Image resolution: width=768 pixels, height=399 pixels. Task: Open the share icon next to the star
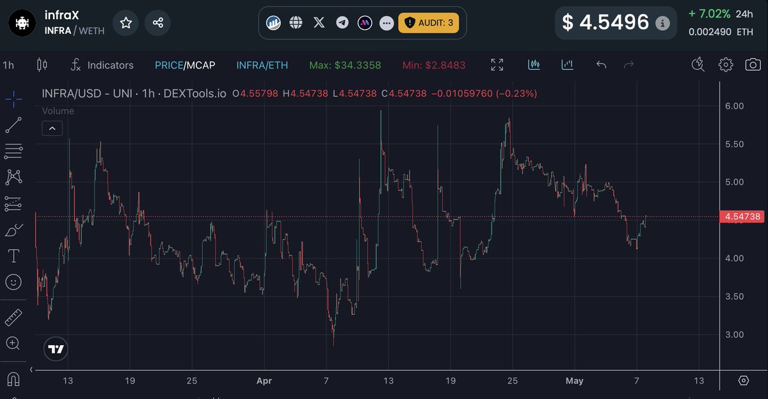coord(157,23)
